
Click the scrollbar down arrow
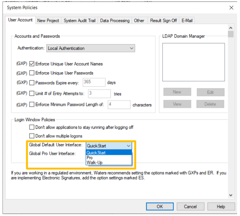(231, 195)
